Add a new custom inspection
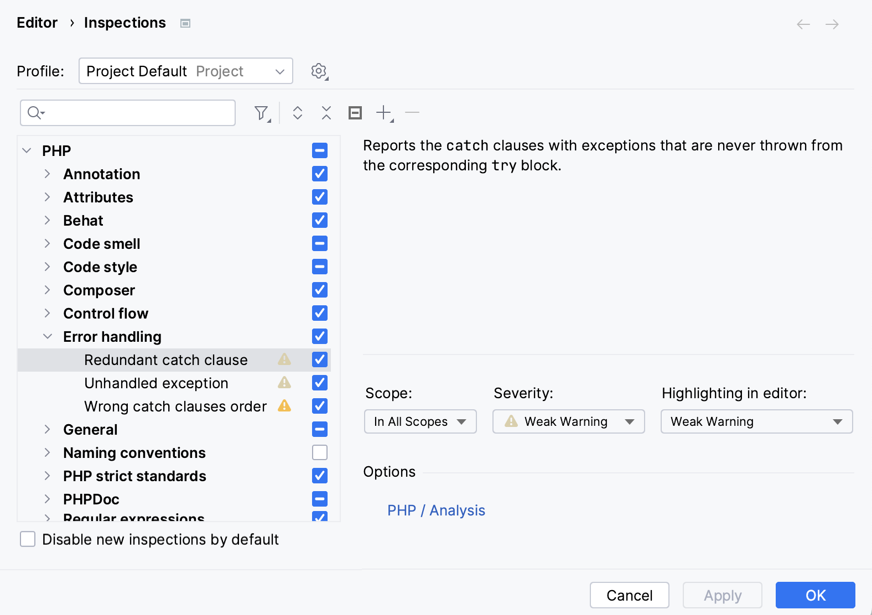This screenshot has width=872, height=615. (383, 112)
